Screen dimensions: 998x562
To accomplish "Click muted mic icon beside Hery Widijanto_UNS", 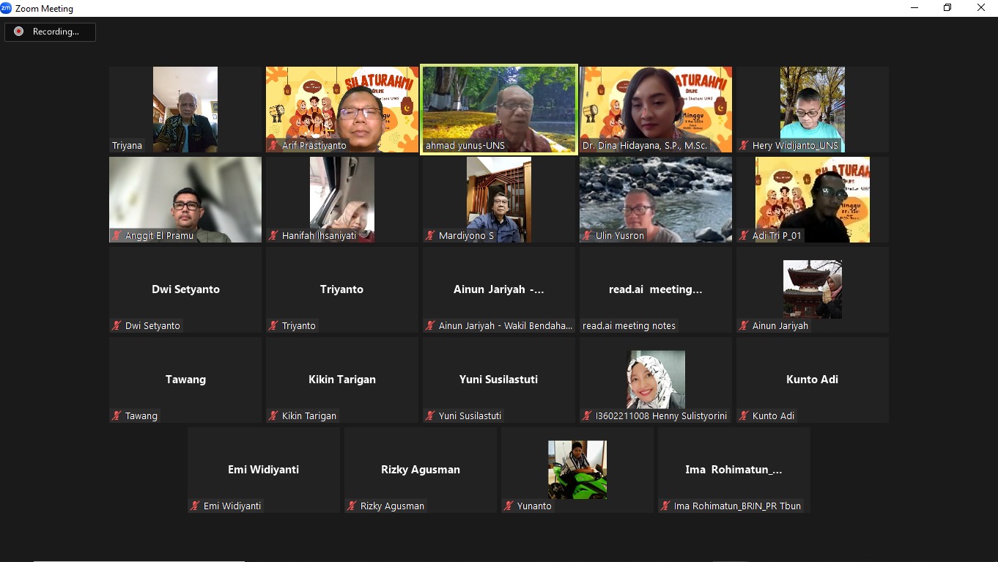I will point(744,146).
